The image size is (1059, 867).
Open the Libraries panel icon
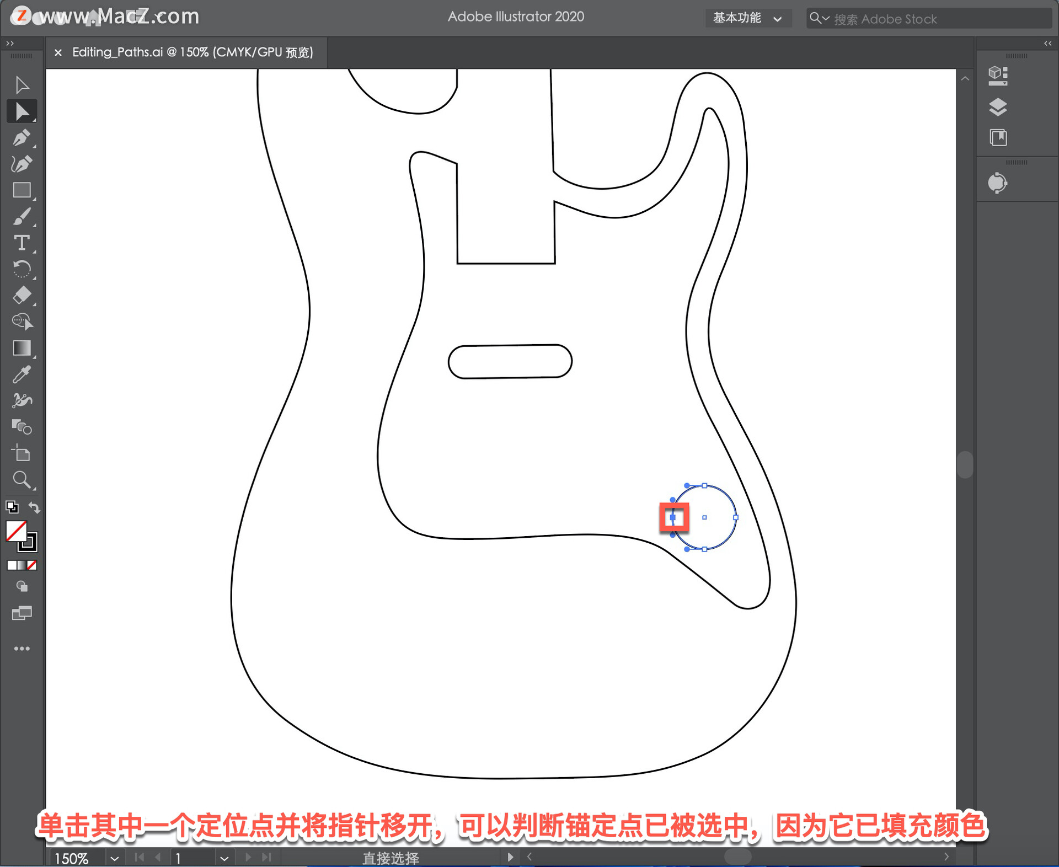[x=998, y=137]
